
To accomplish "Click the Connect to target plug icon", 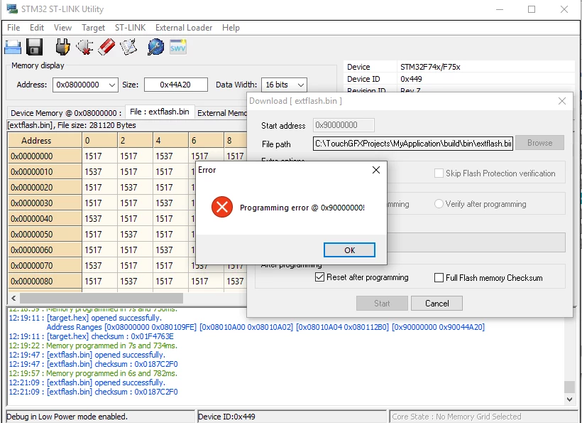I will pos(62,48).
